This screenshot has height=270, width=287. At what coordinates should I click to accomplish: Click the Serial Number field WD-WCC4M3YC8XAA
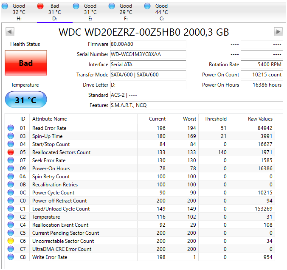[x=148, y=54]
